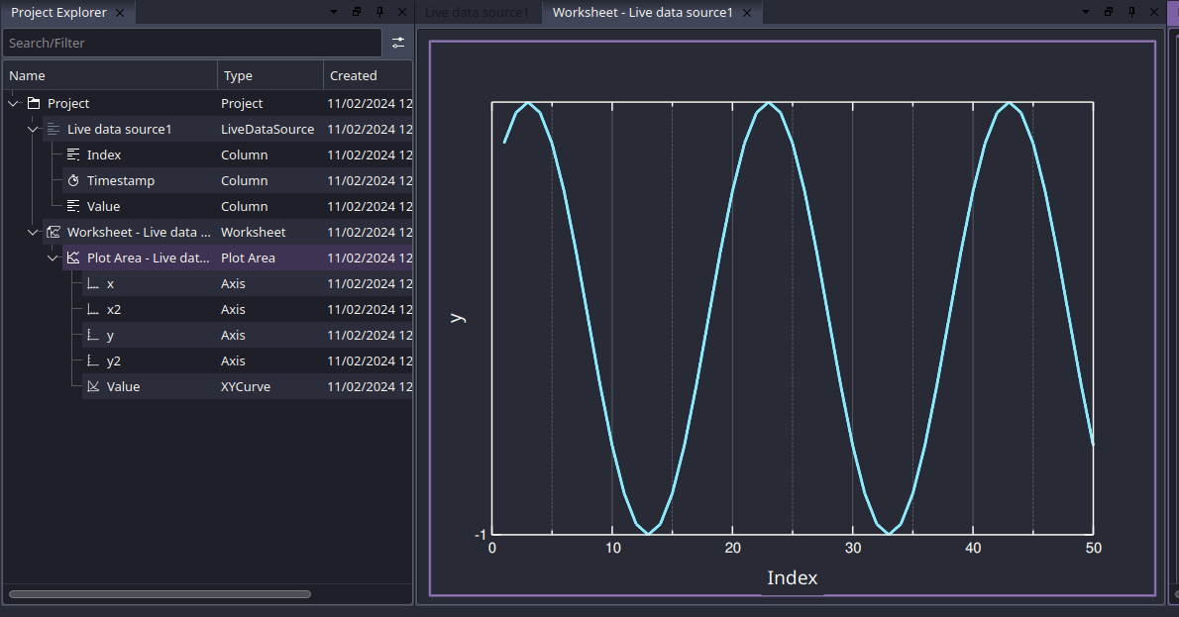Image resolution: width=1179 pixels, height=617 pixels.
Task: Click the clock icon beside Timestamp
Action: 71,180
